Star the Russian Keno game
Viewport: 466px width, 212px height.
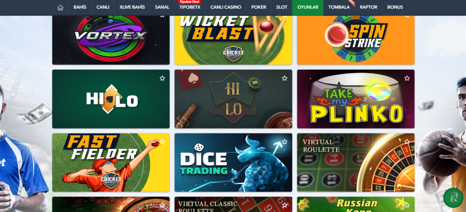pos(407,205)
